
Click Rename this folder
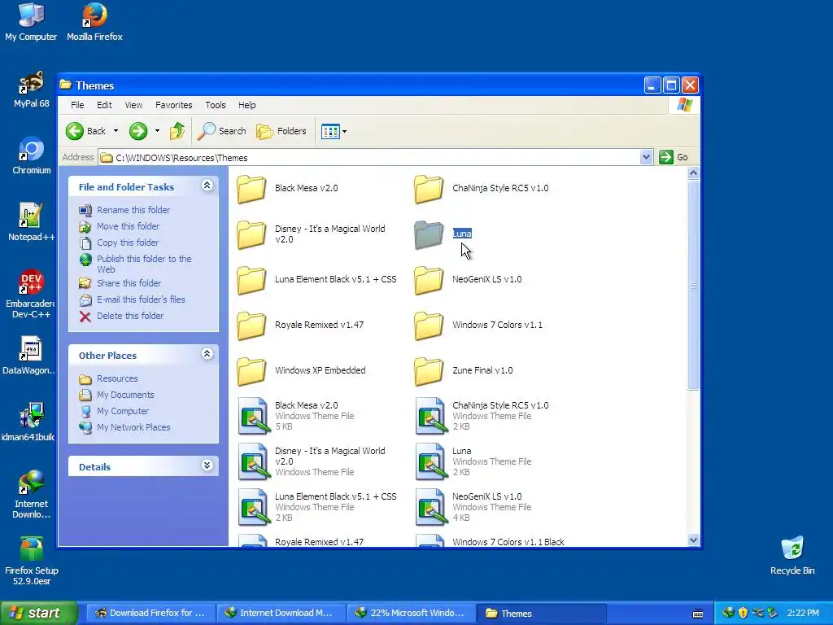[x=133, y=210]
